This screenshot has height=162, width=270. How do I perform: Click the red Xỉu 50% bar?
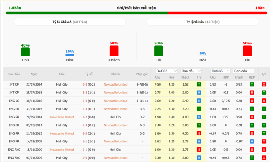pos(247,51)
